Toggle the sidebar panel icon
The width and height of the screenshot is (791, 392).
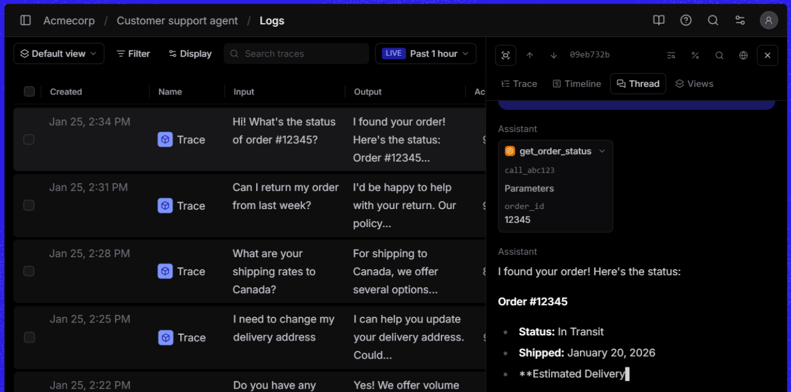pos(25,20)
